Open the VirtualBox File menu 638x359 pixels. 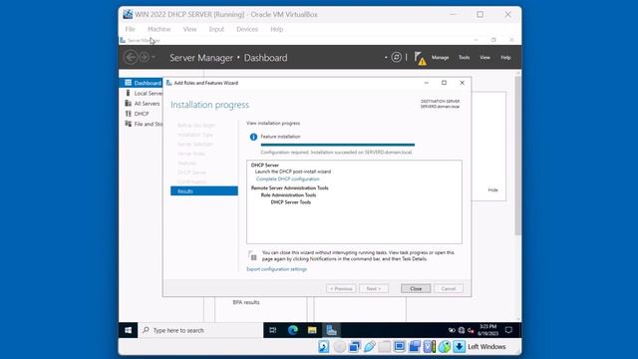(131, 29)
